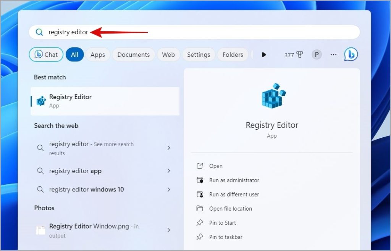Select web result registry editor See more search results
The image size is (391, 251).
click(105, 148)
